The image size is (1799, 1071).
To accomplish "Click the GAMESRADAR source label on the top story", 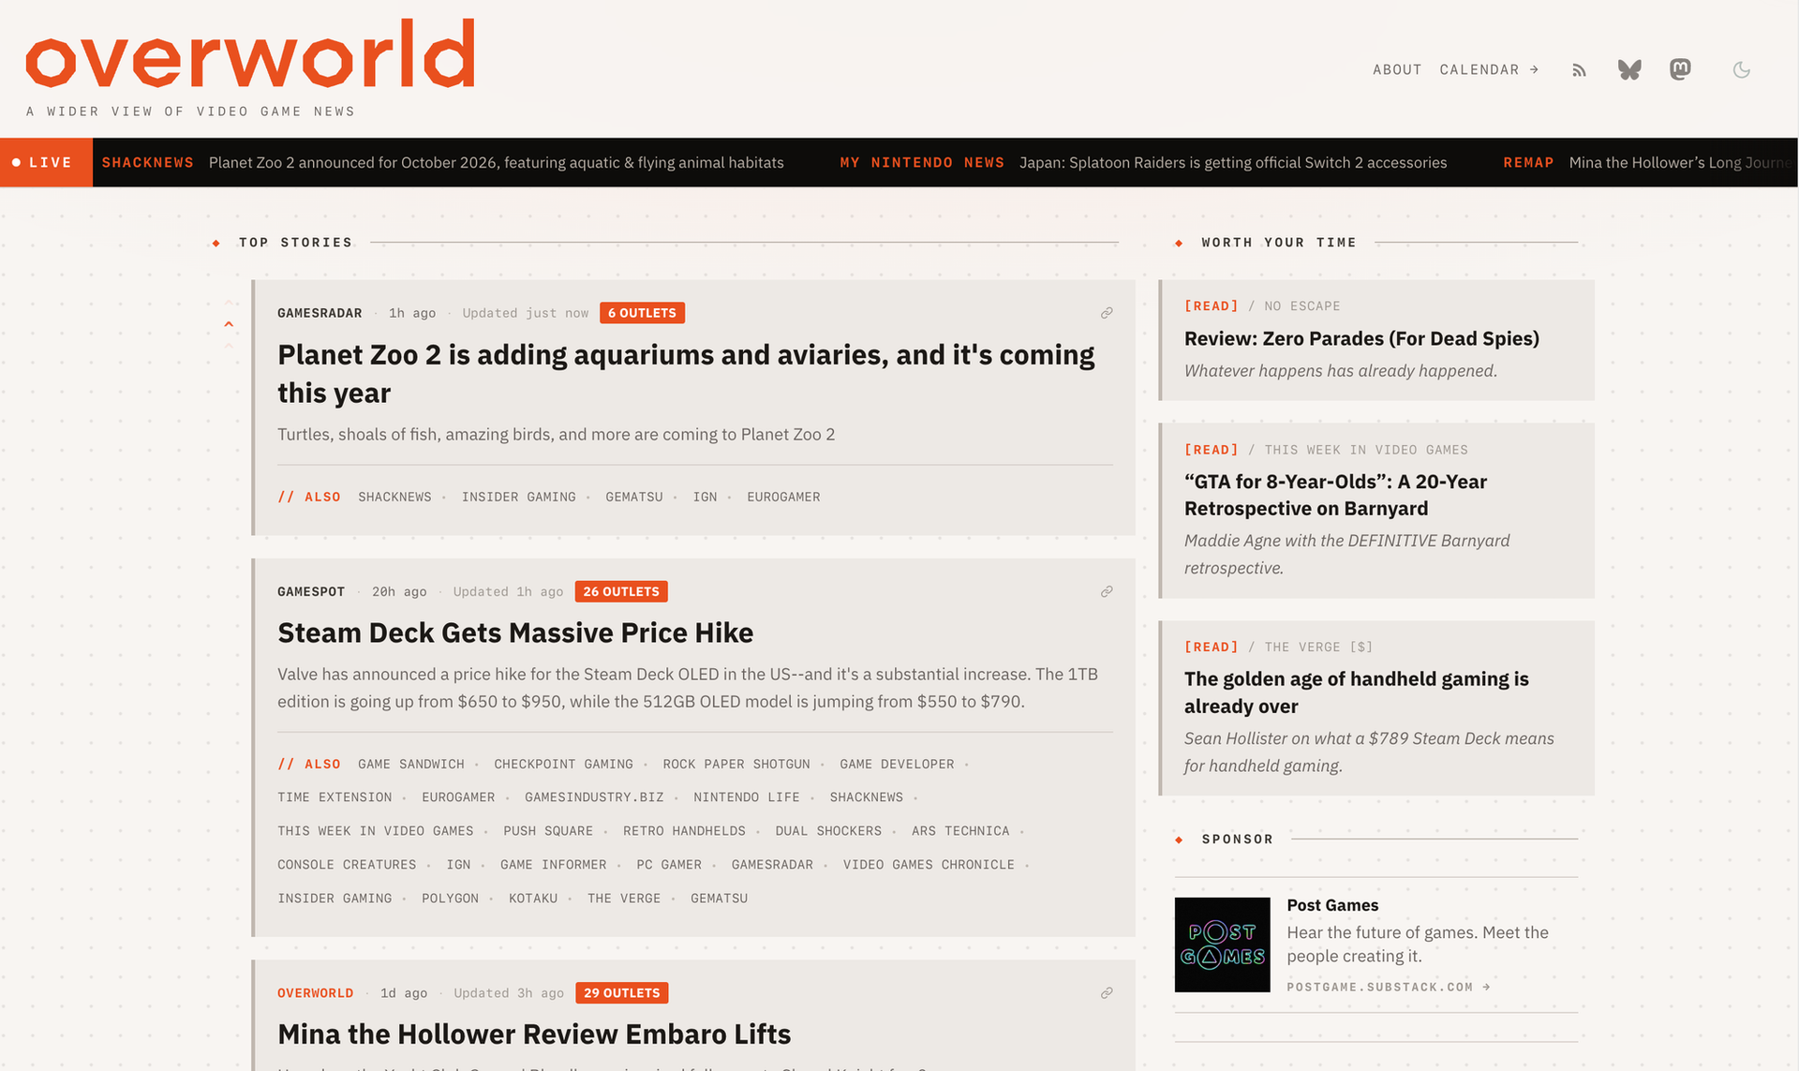I will tap(320, 313).
